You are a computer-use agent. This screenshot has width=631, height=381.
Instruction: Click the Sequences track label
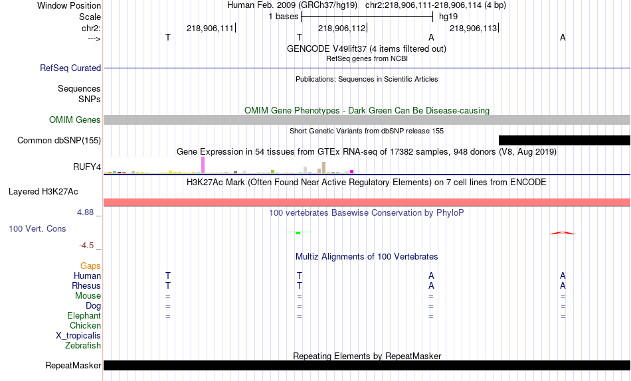click(x=79, y=88)
